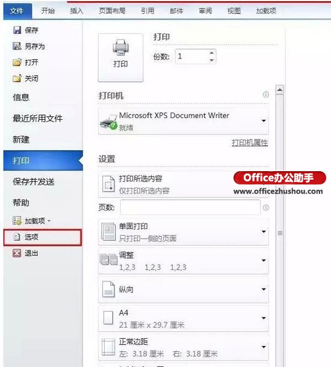This screenshot has width=331, height=367.
Task: Click the scrollbar up arrow in print settings
Action: (x=280, y=90)
